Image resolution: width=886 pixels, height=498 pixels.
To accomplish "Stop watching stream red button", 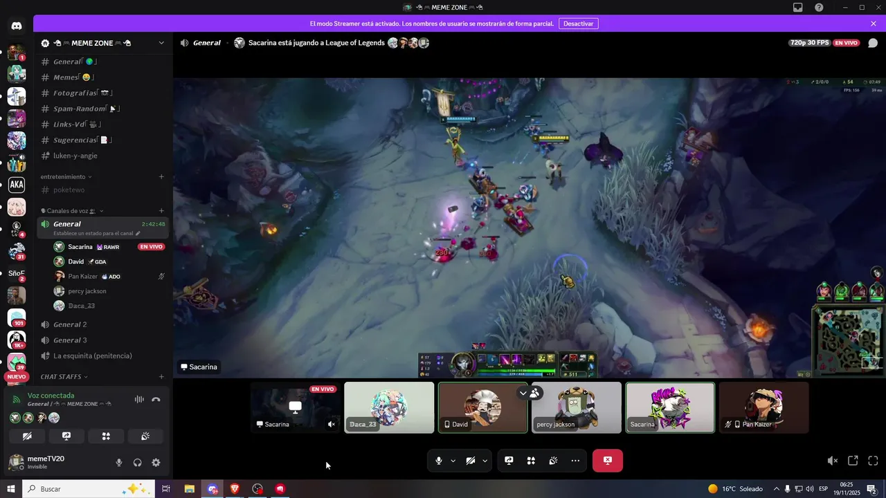I will click(608, 461).
